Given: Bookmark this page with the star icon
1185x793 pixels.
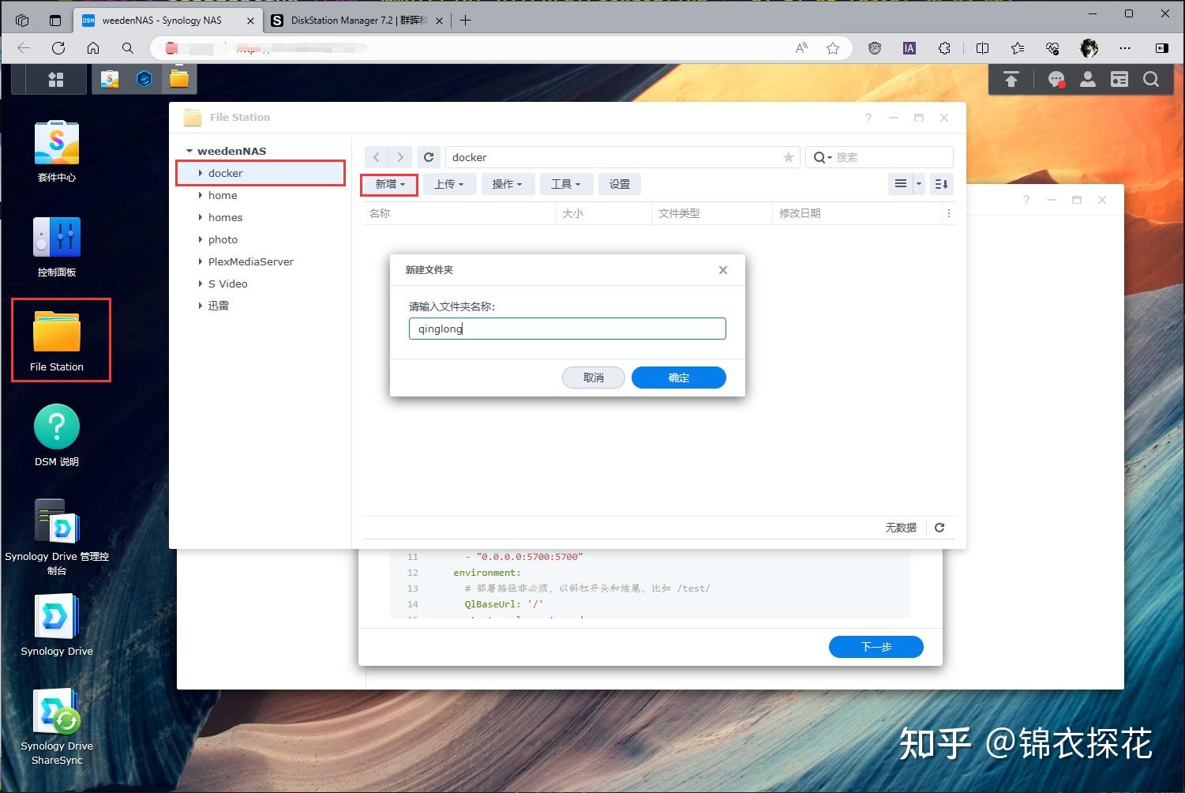Looking at the screenshot, I should (x=833, y=48).
